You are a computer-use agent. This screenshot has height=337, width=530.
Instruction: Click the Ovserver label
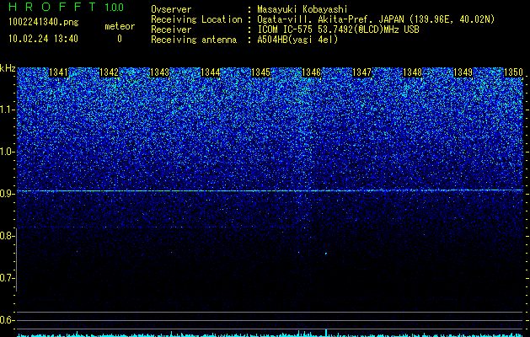(x=171, y=9)
